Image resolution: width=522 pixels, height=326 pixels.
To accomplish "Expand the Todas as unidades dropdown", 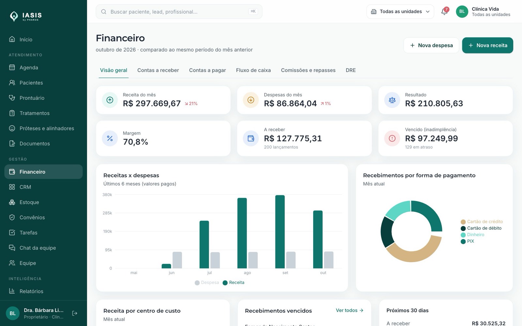I will pyautogui.click(x=400, y=11).
